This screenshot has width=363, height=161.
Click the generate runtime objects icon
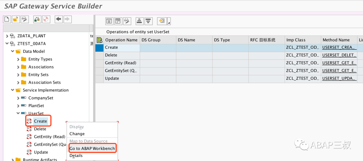point(46,19)
